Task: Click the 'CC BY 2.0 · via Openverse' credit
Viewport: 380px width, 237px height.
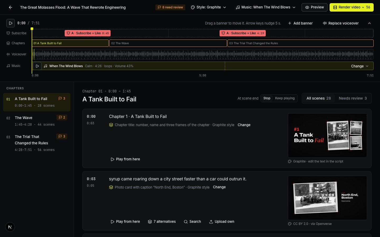Action: click(x=312, y=224)
